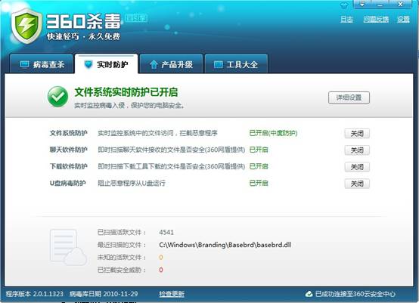Viewport: 419px width, 303px height.
Task: Click the cloud connection icon in status bar
Action: [x=309, y=294]
